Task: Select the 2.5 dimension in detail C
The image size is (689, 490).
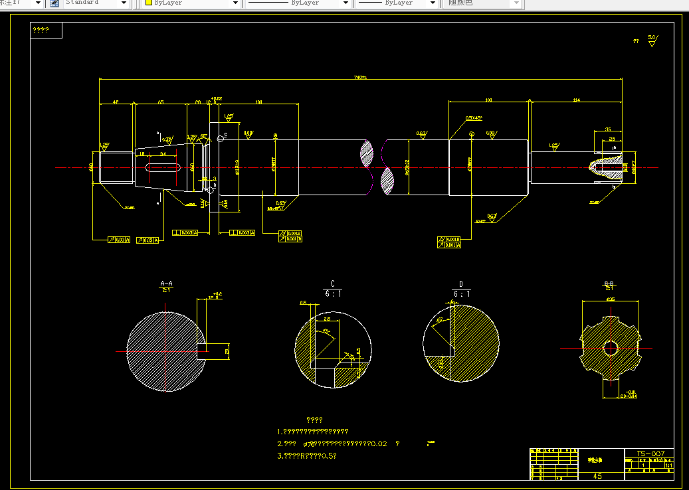Action: pyautogui.click(x=326, y=319)
